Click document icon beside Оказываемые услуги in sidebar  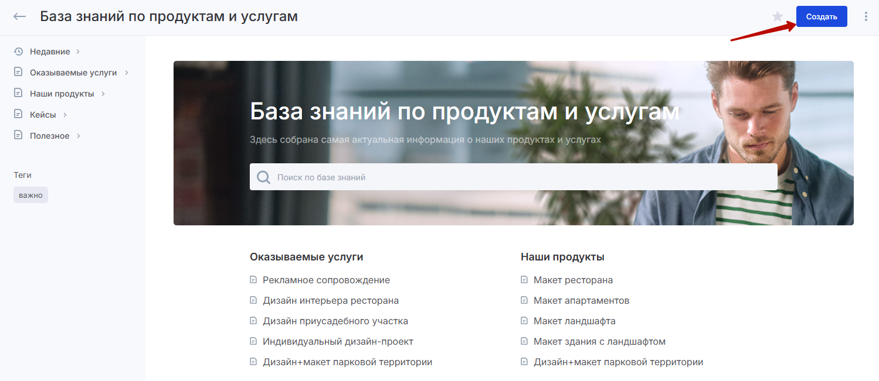(18, 73)
